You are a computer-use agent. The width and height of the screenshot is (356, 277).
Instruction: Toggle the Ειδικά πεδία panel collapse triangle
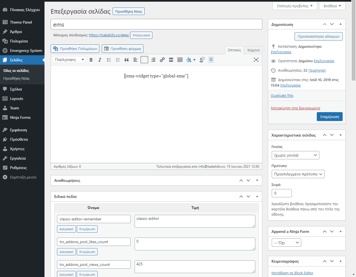257,197
